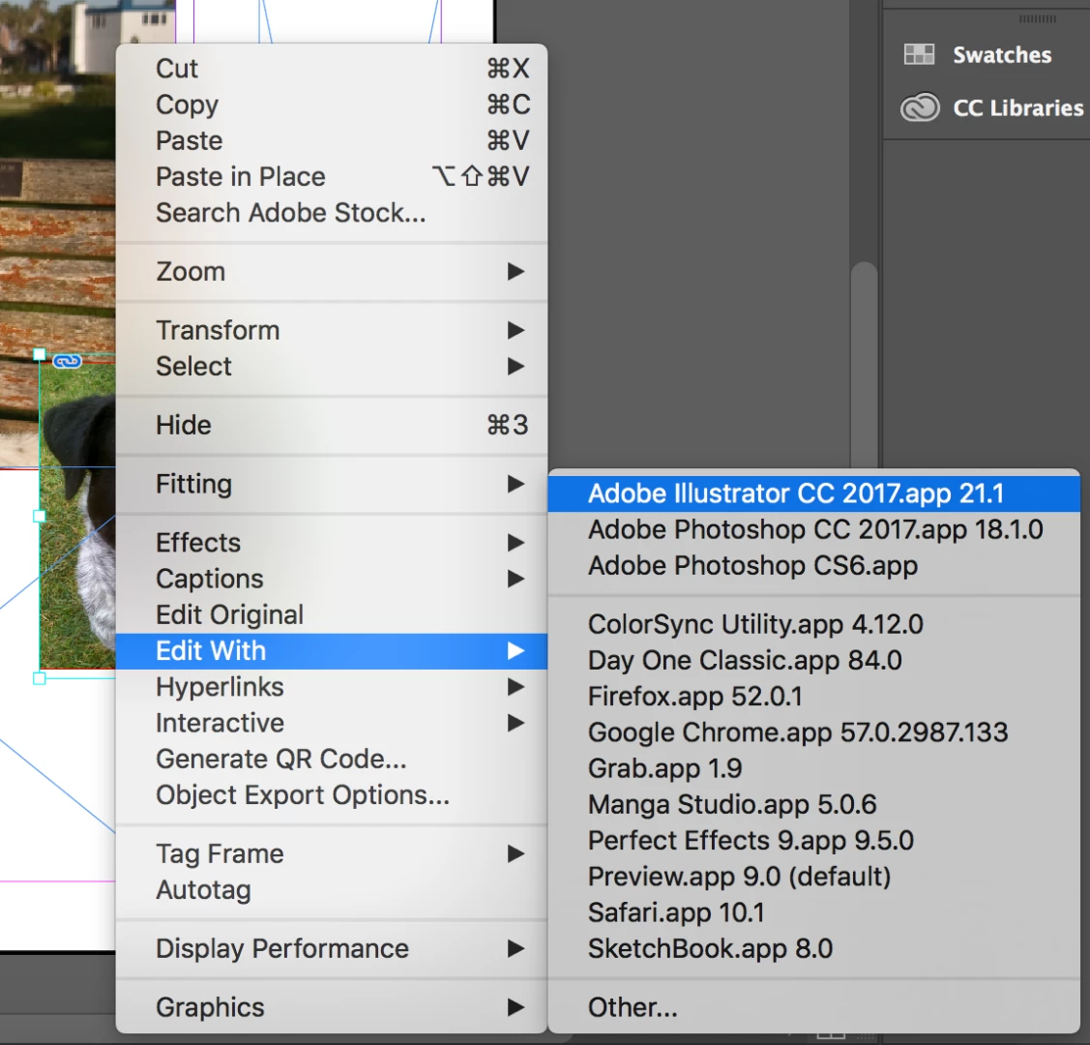Select Generate QR Code…

pos(332,760)
